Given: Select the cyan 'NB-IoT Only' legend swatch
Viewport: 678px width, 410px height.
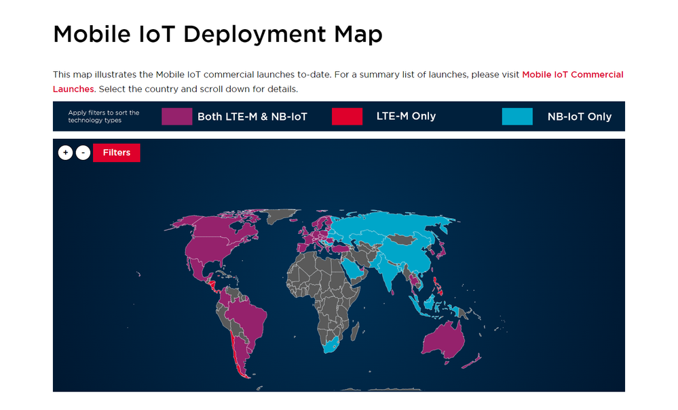Looking at the screenshot, I should pyautogui.click(x=516, y=116).
